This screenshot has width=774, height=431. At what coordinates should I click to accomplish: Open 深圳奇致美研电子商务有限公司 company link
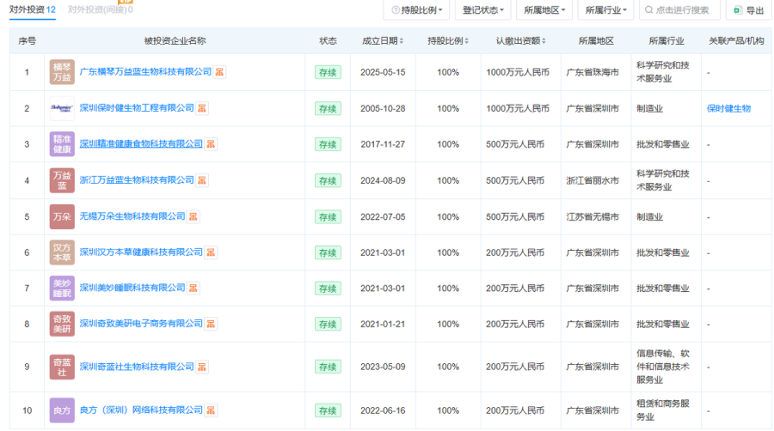coord(141,323)
